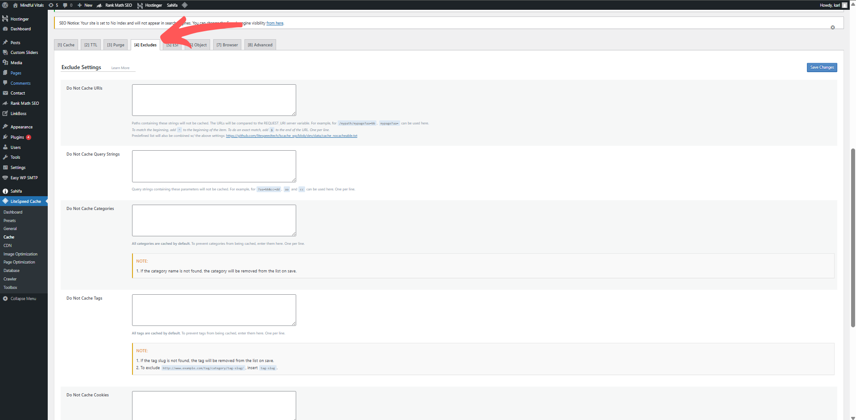Viewport: 856px width, 420px height.
Task: Open the comments bubble icon in admin bar
Action: (65, 5)
